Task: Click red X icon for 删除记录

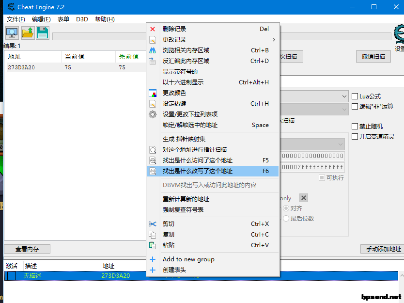Action: pos(153,29)
